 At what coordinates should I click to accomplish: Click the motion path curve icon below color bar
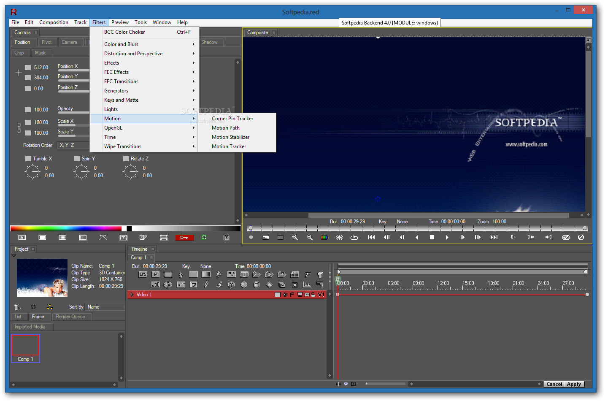(103, 237)
